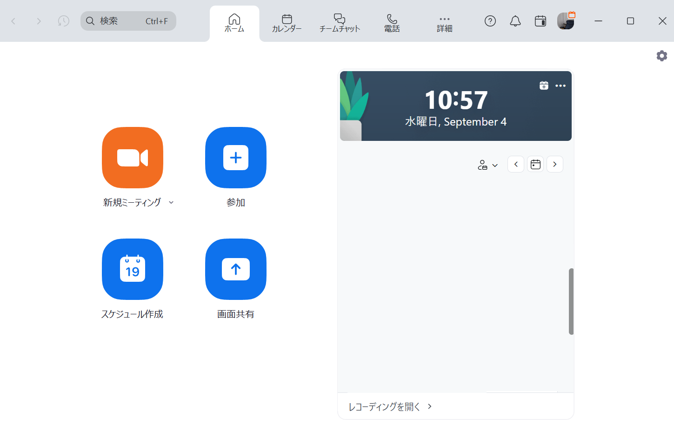Image resolution: width=674 pixels, height=438 pixels.
Task: Go to the 電話 tab
Action: (x=392, y=23)
